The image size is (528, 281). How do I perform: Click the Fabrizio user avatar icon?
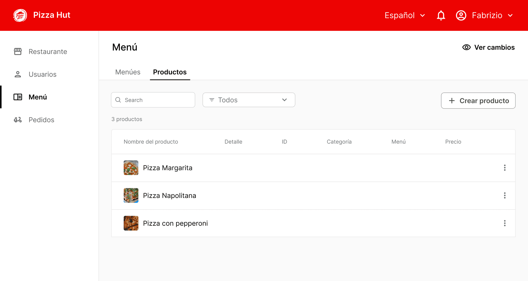(x=461, y=15)
